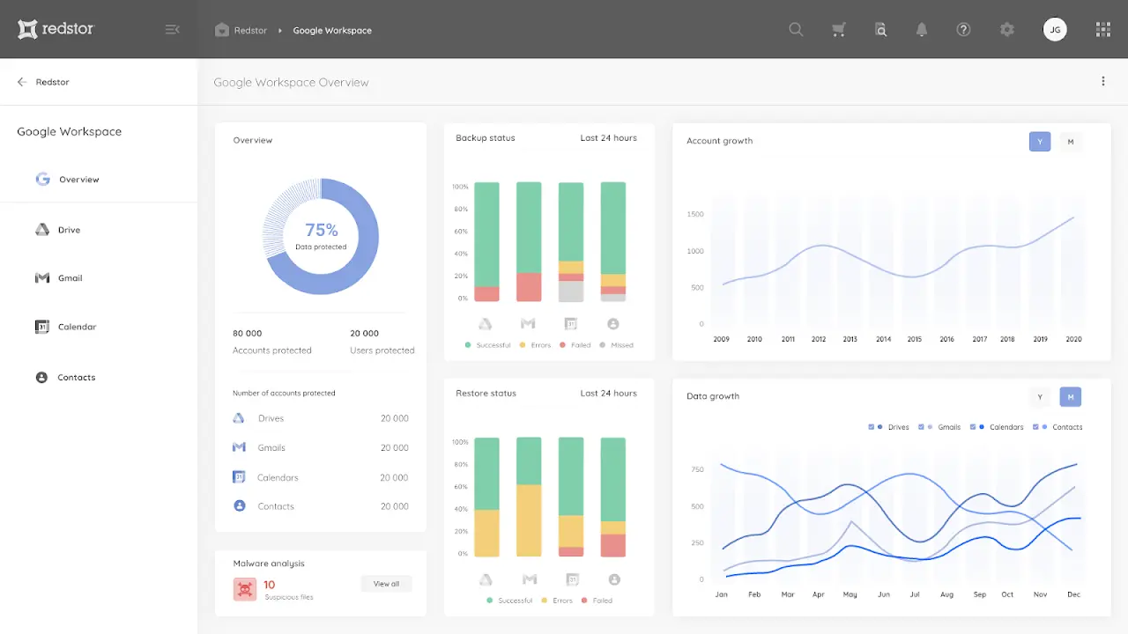Open Drive in the sidebar

[x=99, y=230]
